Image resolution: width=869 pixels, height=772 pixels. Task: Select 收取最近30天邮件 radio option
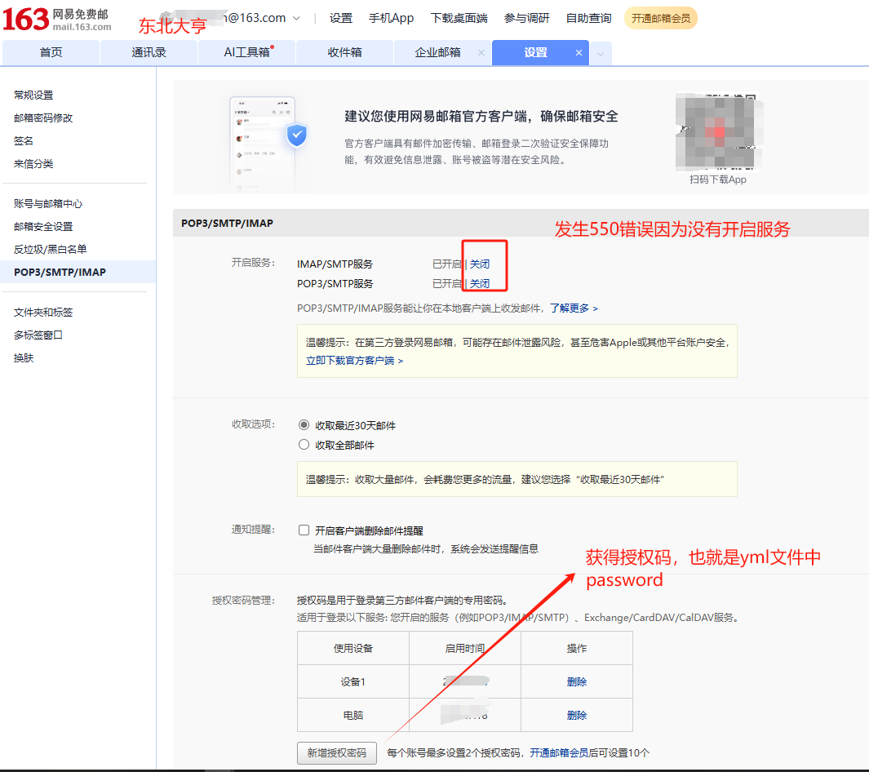pyautogui.click(x=304, y=425)
